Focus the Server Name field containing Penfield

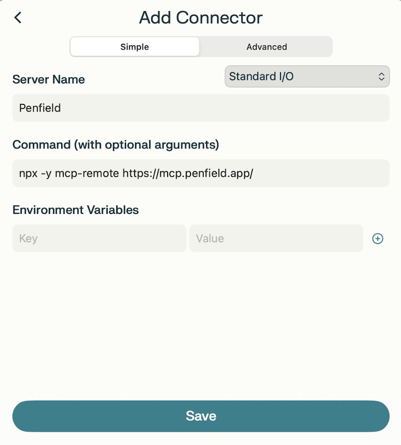tap(201, 108)
